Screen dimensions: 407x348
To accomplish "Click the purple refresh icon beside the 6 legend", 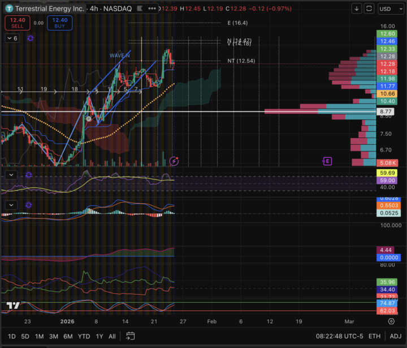I will [x=31, y=38].
